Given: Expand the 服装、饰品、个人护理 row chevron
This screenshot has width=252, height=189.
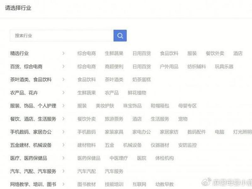Looking at the screenshot, I should 64,106.
